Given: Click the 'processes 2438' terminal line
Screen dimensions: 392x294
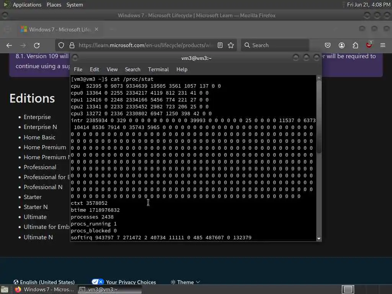Looking at the screenshot, I should (x=92, y=217).
